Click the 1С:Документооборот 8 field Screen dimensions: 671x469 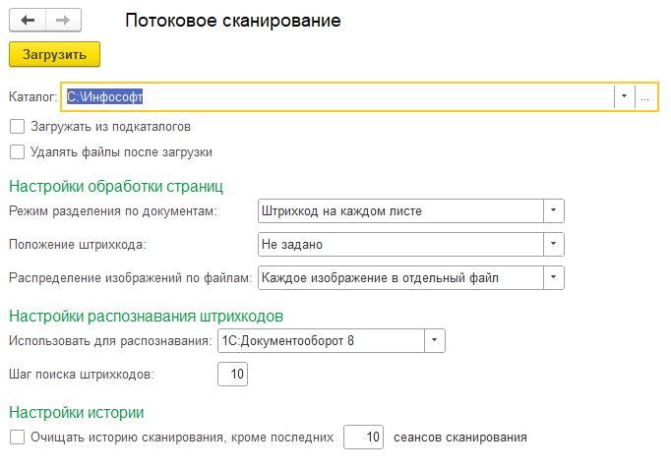(320, 341)
